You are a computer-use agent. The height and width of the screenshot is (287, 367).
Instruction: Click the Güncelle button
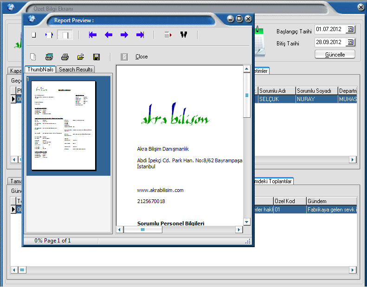pyautogui.click(x=335, y=55)
